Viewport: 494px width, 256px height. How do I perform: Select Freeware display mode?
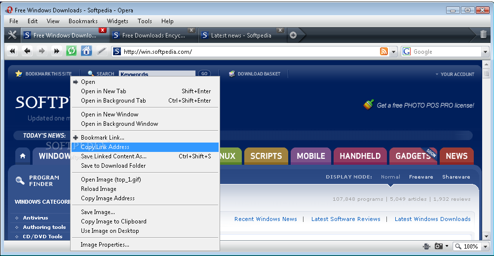[421, 177]
